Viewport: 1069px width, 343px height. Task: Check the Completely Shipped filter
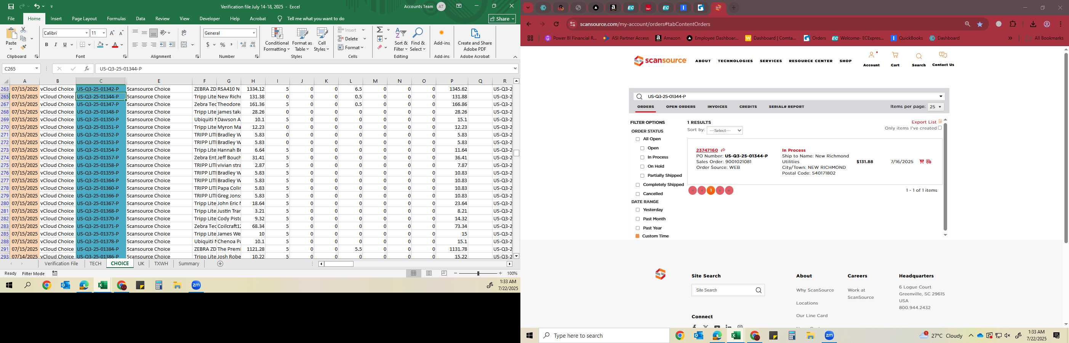point(638,185)
